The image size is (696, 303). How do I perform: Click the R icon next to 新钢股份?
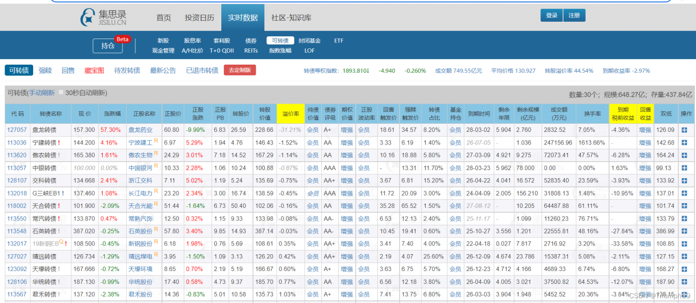coord(156,242)
